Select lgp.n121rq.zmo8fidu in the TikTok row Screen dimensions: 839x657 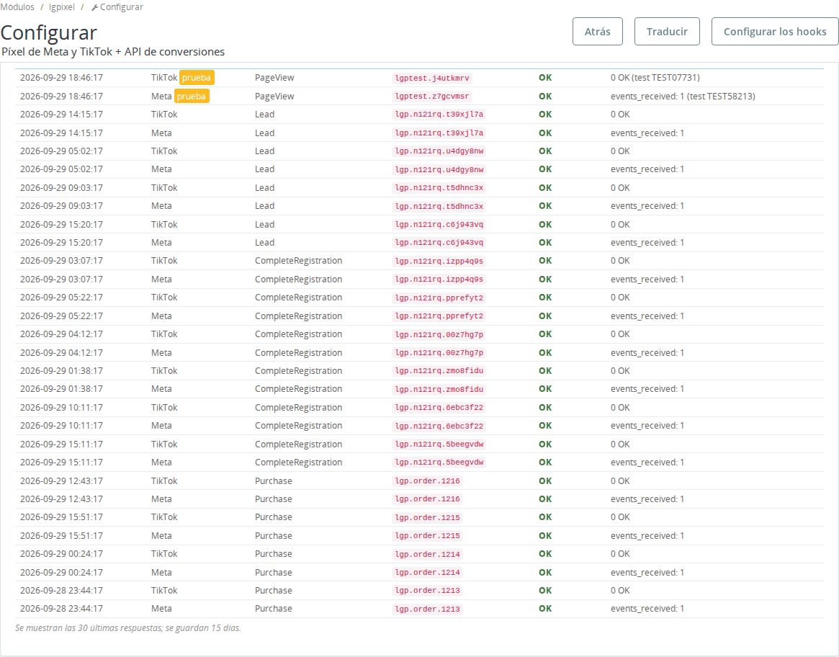tap(439, 371)
